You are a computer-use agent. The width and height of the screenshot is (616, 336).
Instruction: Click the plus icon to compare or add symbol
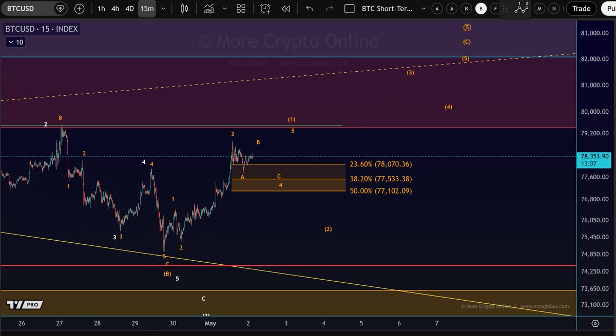[x=80, y=9]
